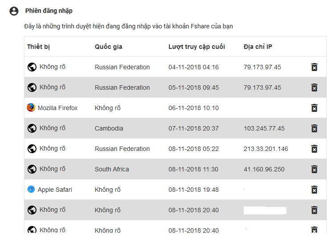
Task: Click the Mozilla Firefox browser icon
Action: click(31, 107)
